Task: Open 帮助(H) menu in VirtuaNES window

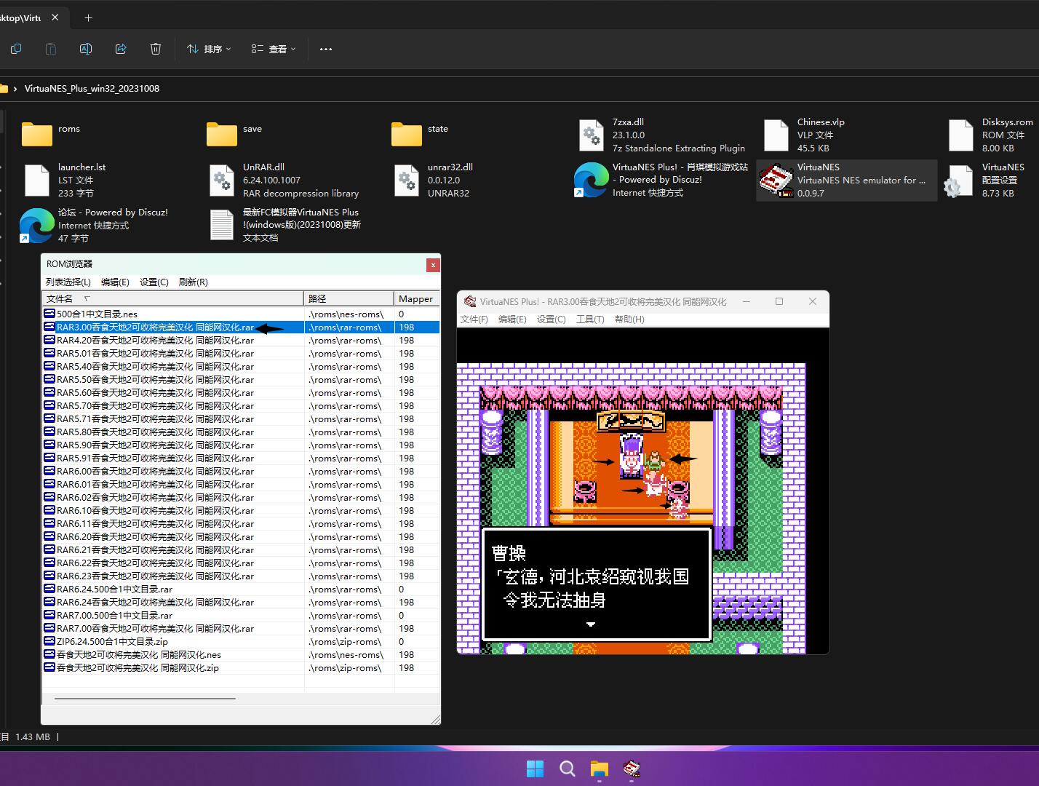Action: click(x=629, y=319)
